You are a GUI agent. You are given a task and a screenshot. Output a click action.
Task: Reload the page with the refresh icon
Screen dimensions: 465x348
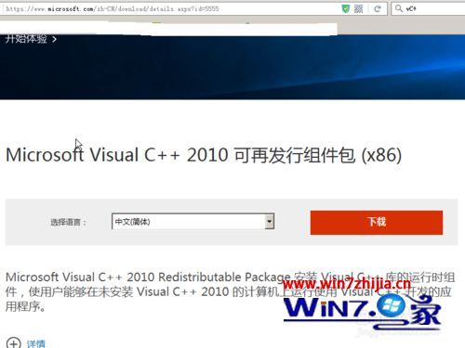pyautogui.click(x=378, y=8)
